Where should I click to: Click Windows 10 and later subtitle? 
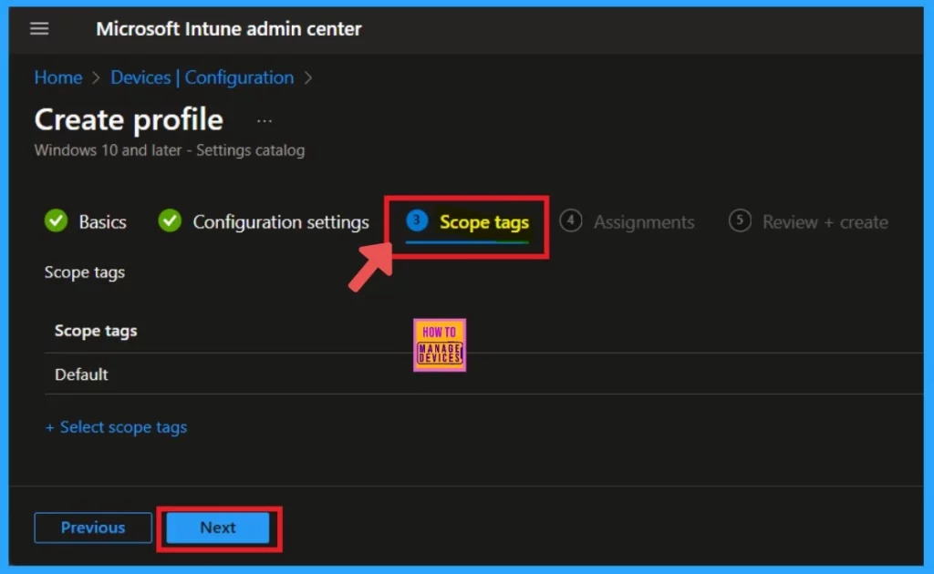pos(169,150)
